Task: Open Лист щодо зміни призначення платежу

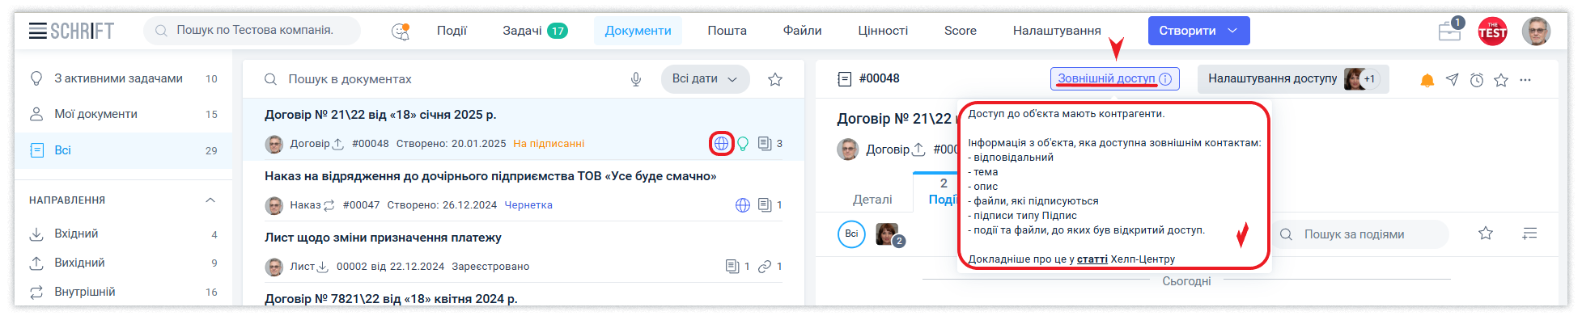Action: click(524, 251)
